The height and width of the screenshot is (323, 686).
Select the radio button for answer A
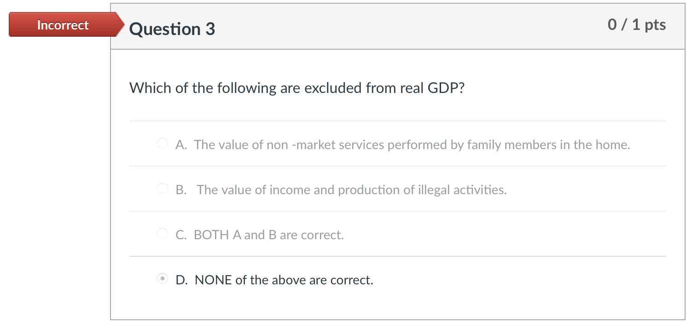[x=163, y=144]
